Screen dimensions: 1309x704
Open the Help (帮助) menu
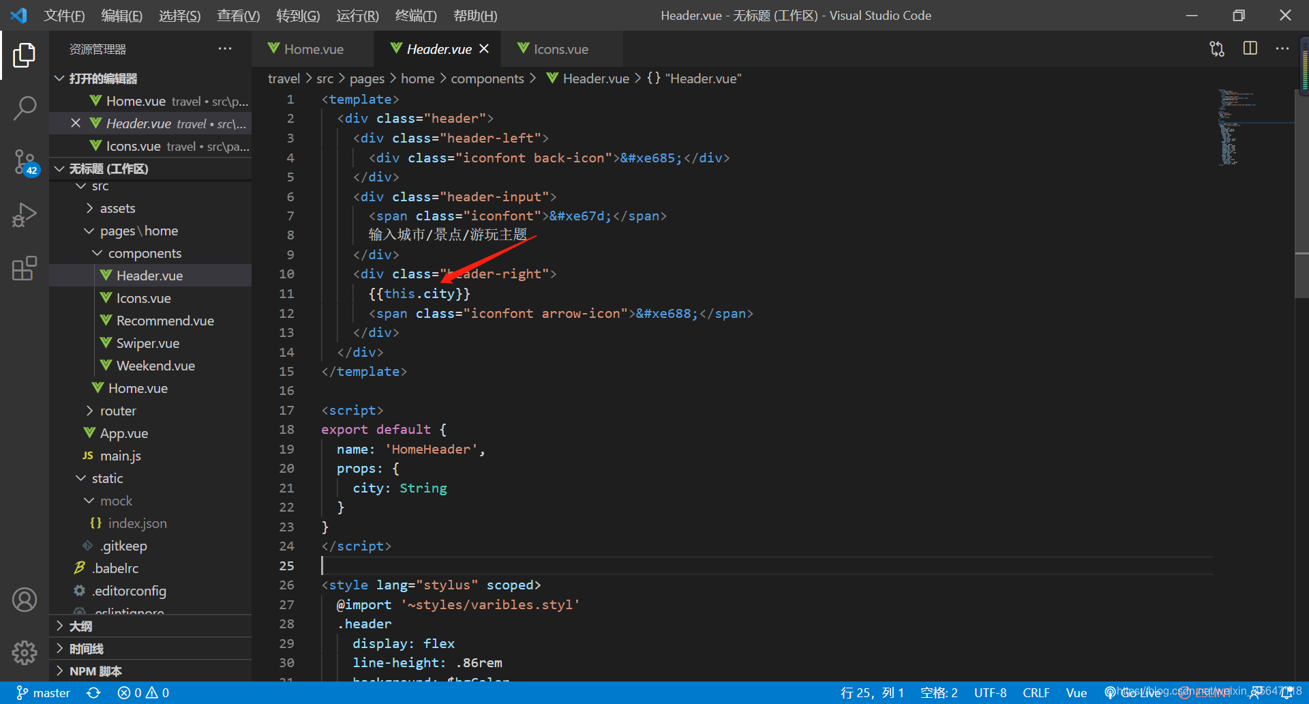[x=475, y=15]
